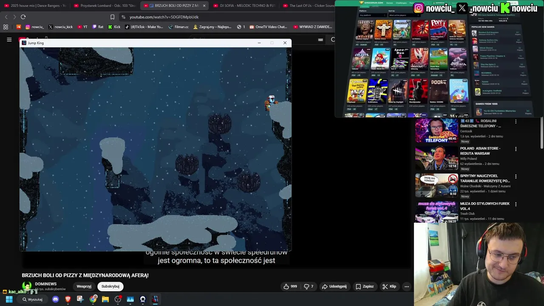Click the Willy Poland channel name
This screenshot has height=306, width=544.
point(470,159)
